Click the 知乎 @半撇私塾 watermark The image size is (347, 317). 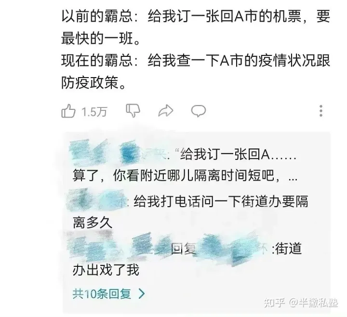301,302
